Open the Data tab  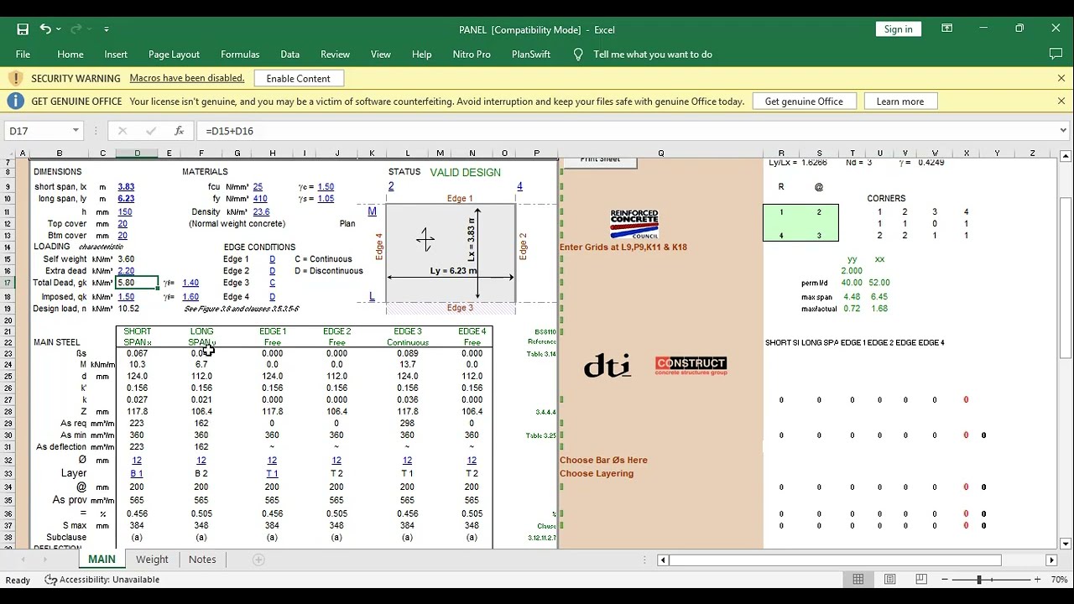pyautogui.click(x=290, y=55)
